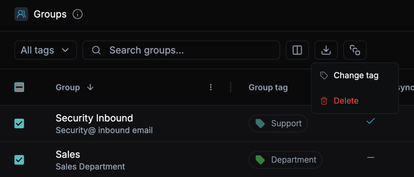414x177 pixels.
Task: Click the Groups people icon in header
Action: click(x=21, y=14)
